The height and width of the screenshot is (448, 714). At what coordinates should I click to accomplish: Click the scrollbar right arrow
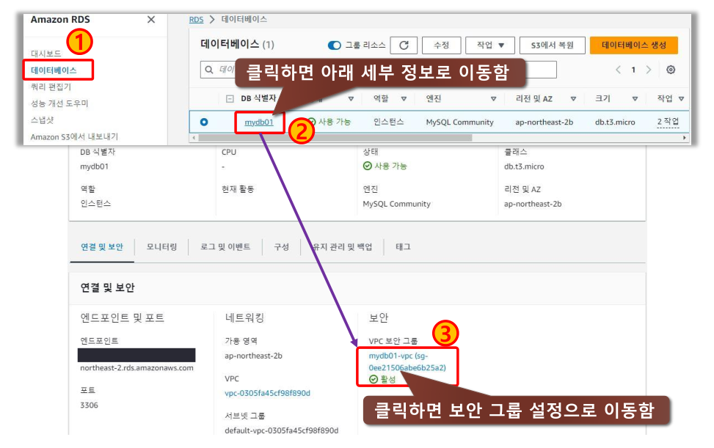coord(684,137)
